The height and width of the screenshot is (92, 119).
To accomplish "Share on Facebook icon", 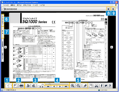I will click(x=102, y=86).
